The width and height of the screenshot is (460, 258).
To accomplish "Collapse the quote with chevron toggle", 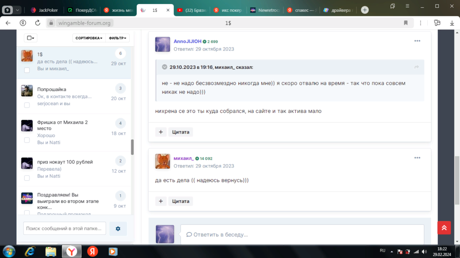I will coord(164,67).
